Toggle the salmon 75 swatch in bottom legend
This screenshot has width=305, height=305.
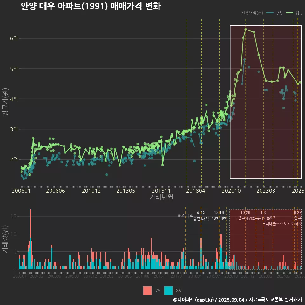click(147, 290)
